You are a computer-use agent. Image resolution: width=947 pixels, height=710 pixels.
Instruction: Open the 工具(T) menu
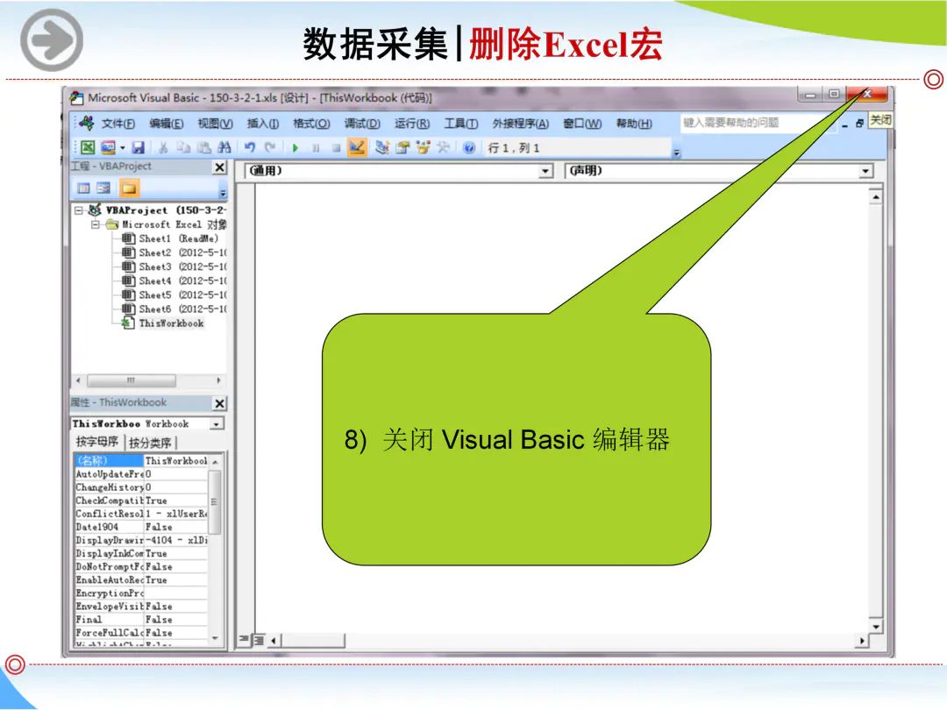click(x=461, y=124)
